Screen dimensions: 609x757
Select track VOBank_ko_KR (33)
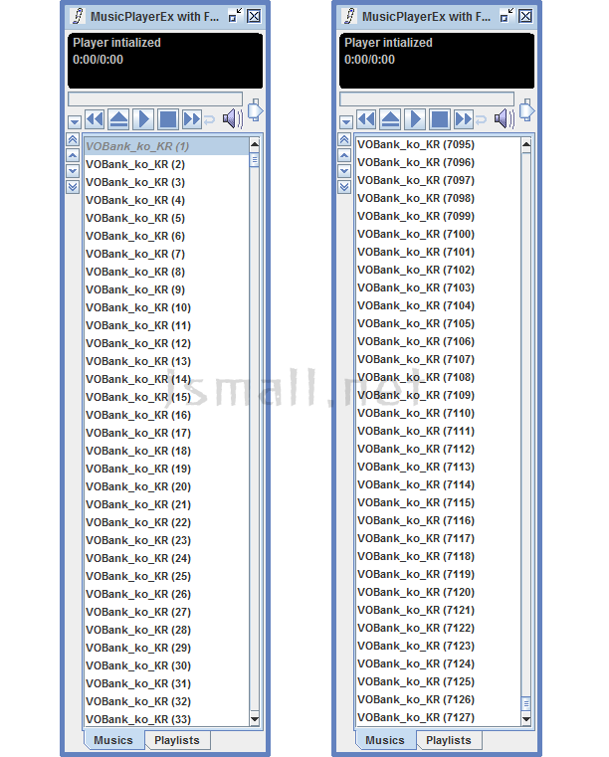click(166, 719)
